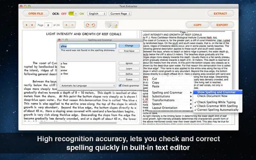This screenshot has width=256, height=160.
Task: Toggle Check Spelling While Typing
Action: [216, 102]
